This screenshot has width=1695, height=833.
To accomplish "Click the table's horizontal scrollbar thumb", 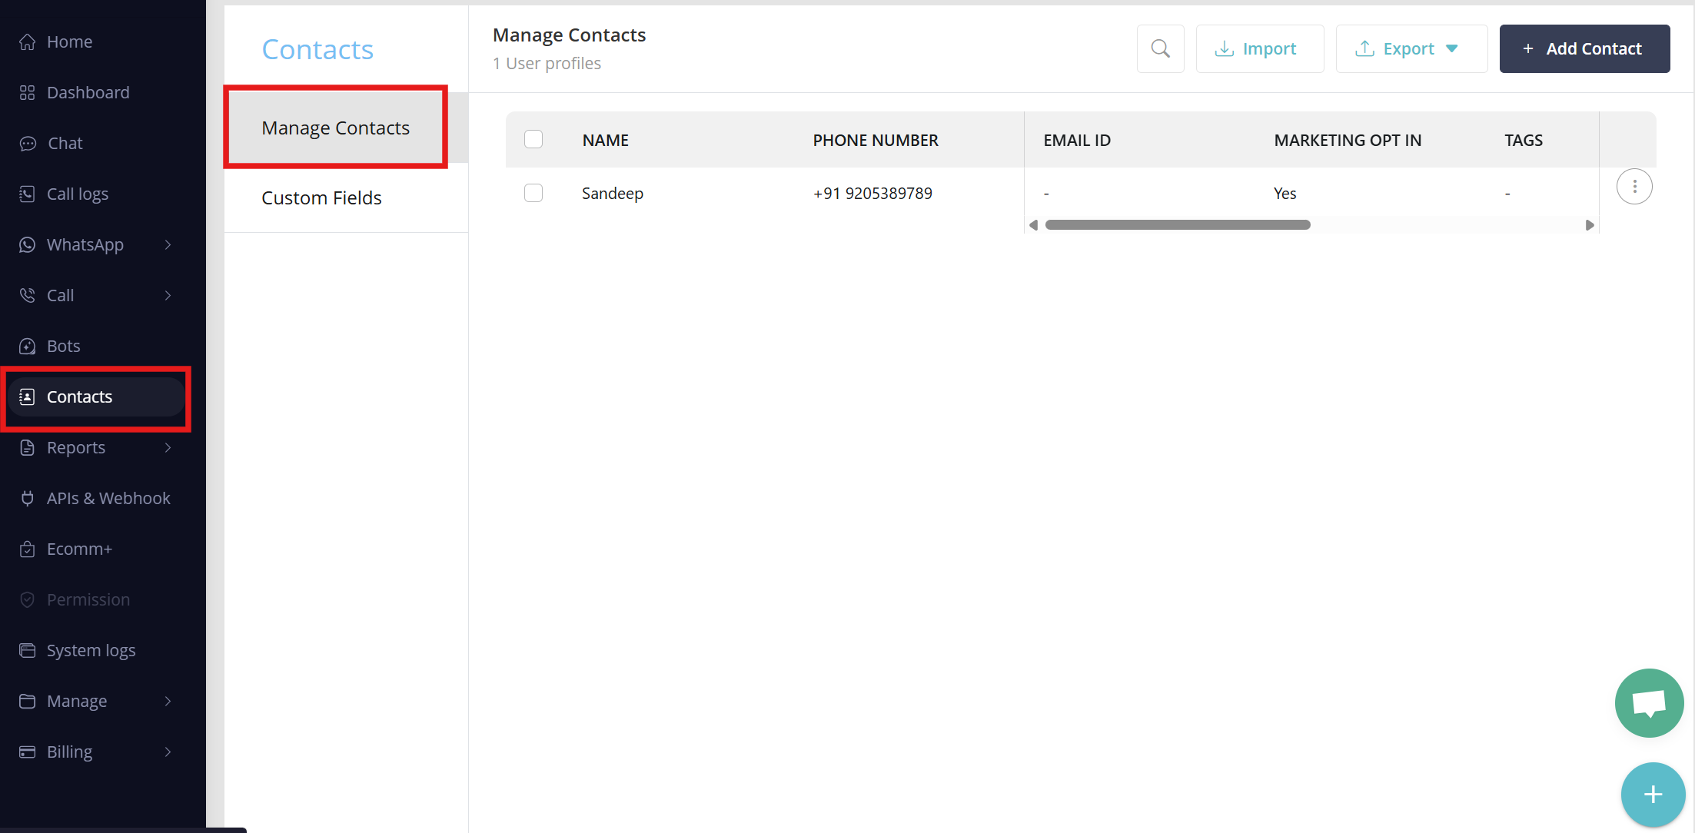I will pos(1177,225).
